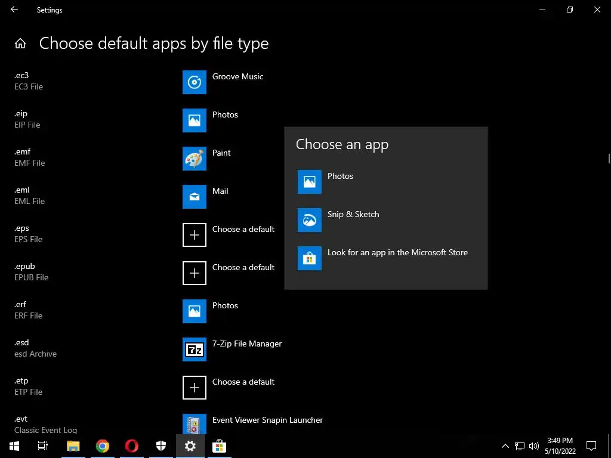Open the volume control tray icon
The height and width of the screenshot is (458, 611).
(534, 446)
